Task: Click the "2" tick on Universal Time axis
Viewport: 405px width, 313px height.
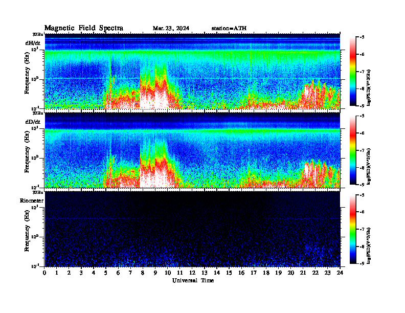Action: 69,273
